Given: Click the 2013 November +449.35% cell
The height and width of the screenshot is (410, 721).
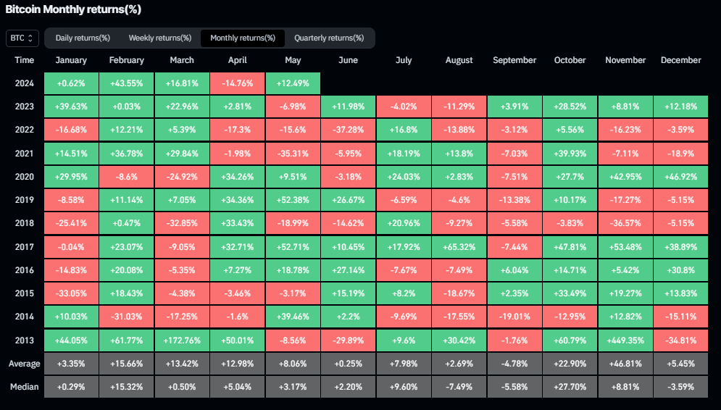Looking at the screenshot, I should tap(625, 340).
